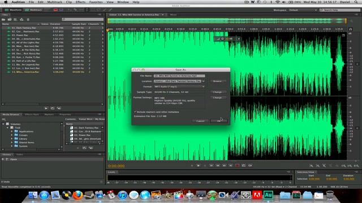362x203 pixels.
Task: Click the red Record button in the transport
Action: point(237,165)
